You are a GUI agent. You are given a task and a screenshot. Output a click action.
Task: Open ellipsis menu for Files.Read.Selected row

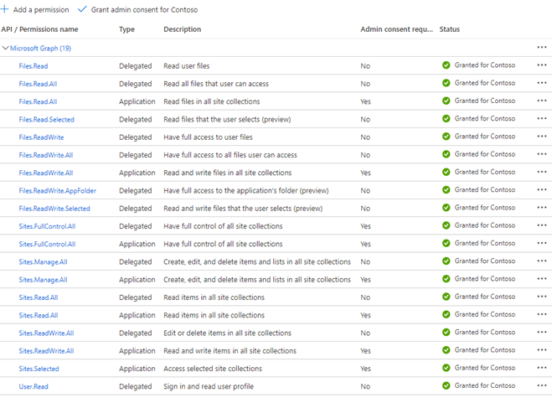[x=542, y=118]
